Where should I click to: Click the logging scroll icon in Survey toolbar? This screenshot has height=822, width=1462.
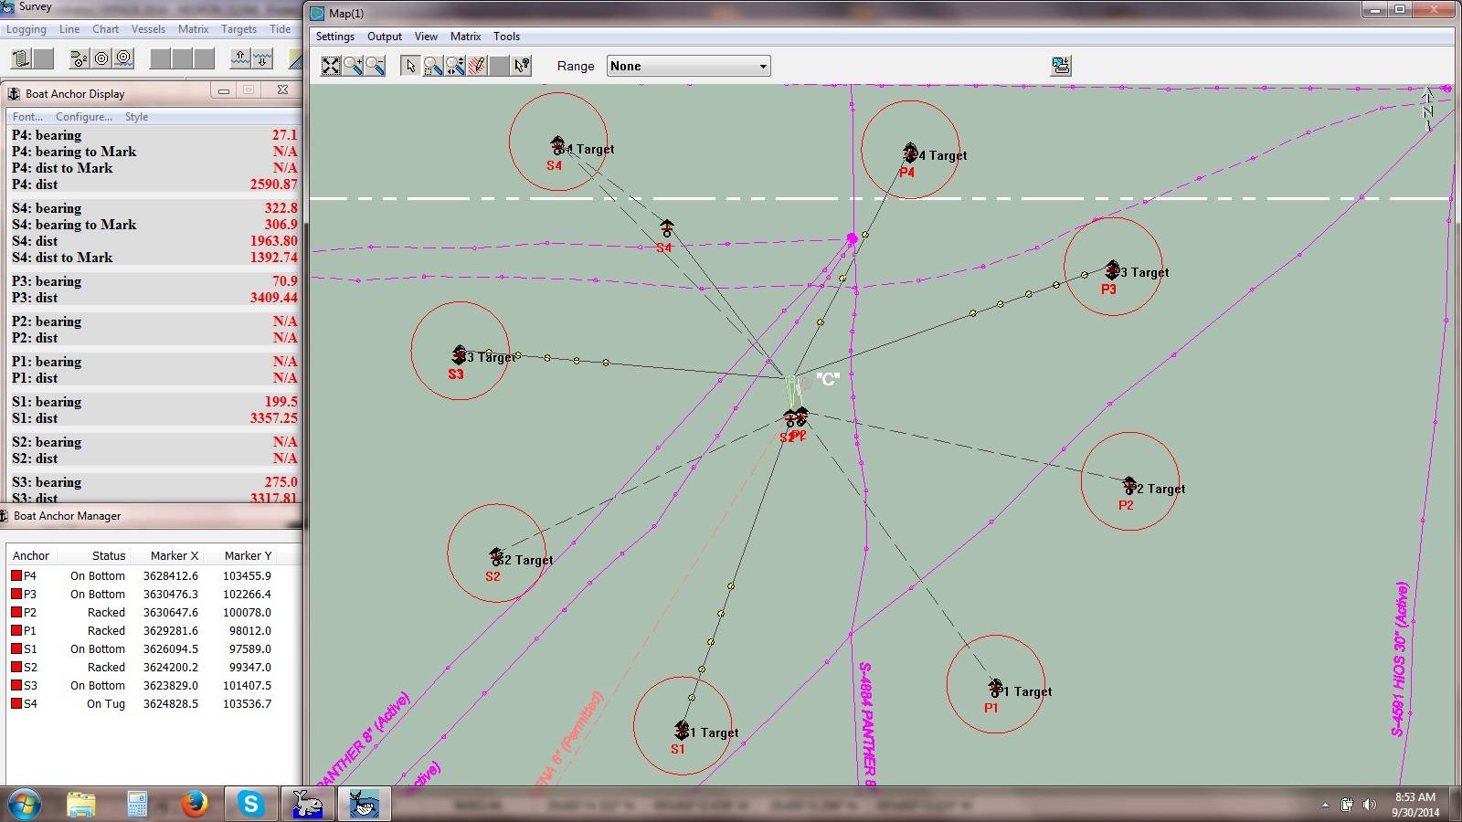[21, 59]
